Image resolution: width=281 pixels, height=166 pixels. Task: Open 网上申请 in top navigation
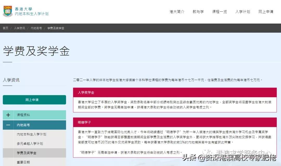tap(266, 12)
